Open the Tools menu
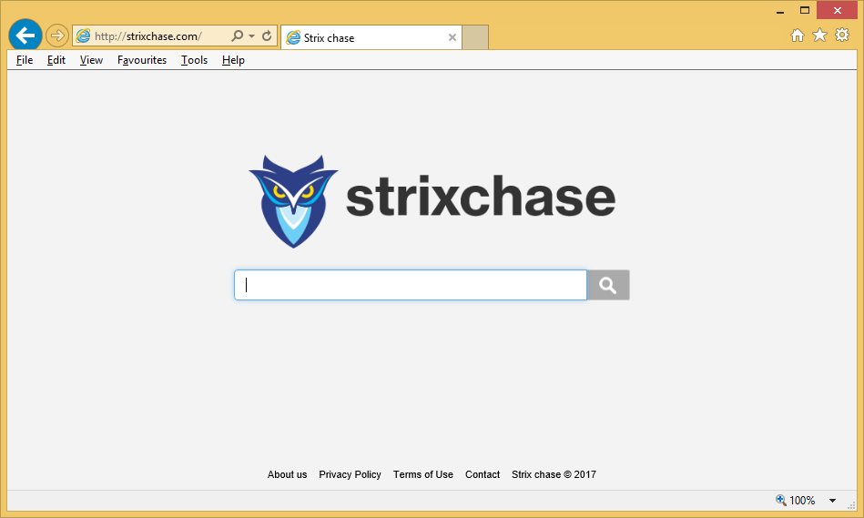This screenshot has width=864, height=518. pyautogui.click(x=195, y=60)
